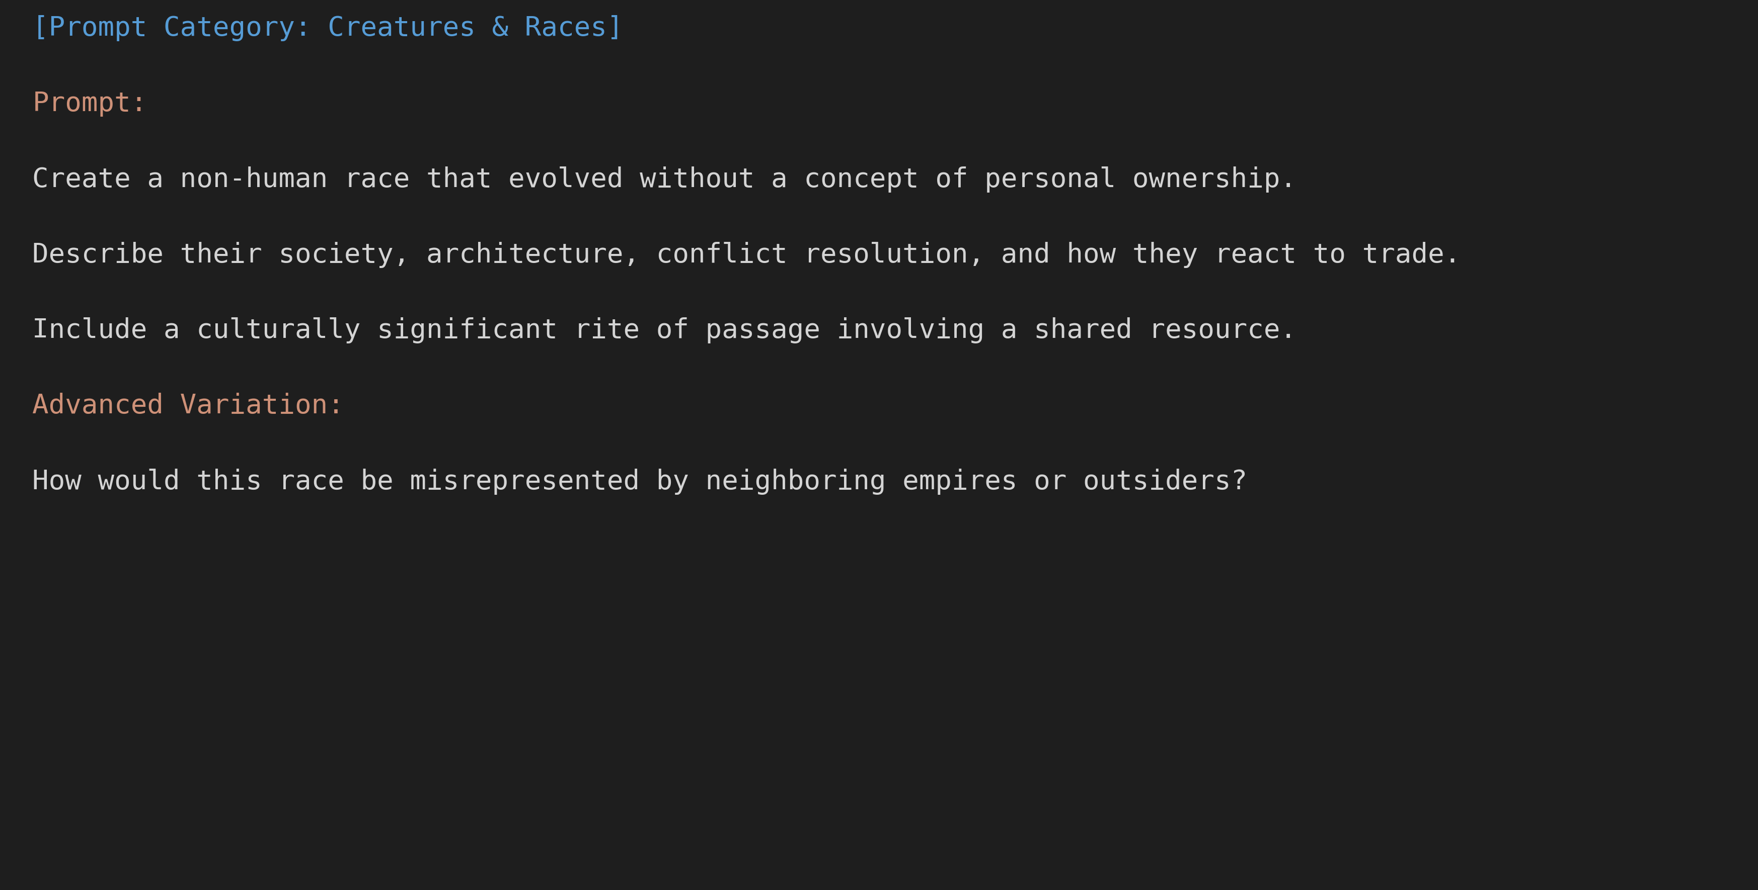Click the word 'architecture,' in the text
Viewport: 1758px width, 890px height.
(533, 254)
